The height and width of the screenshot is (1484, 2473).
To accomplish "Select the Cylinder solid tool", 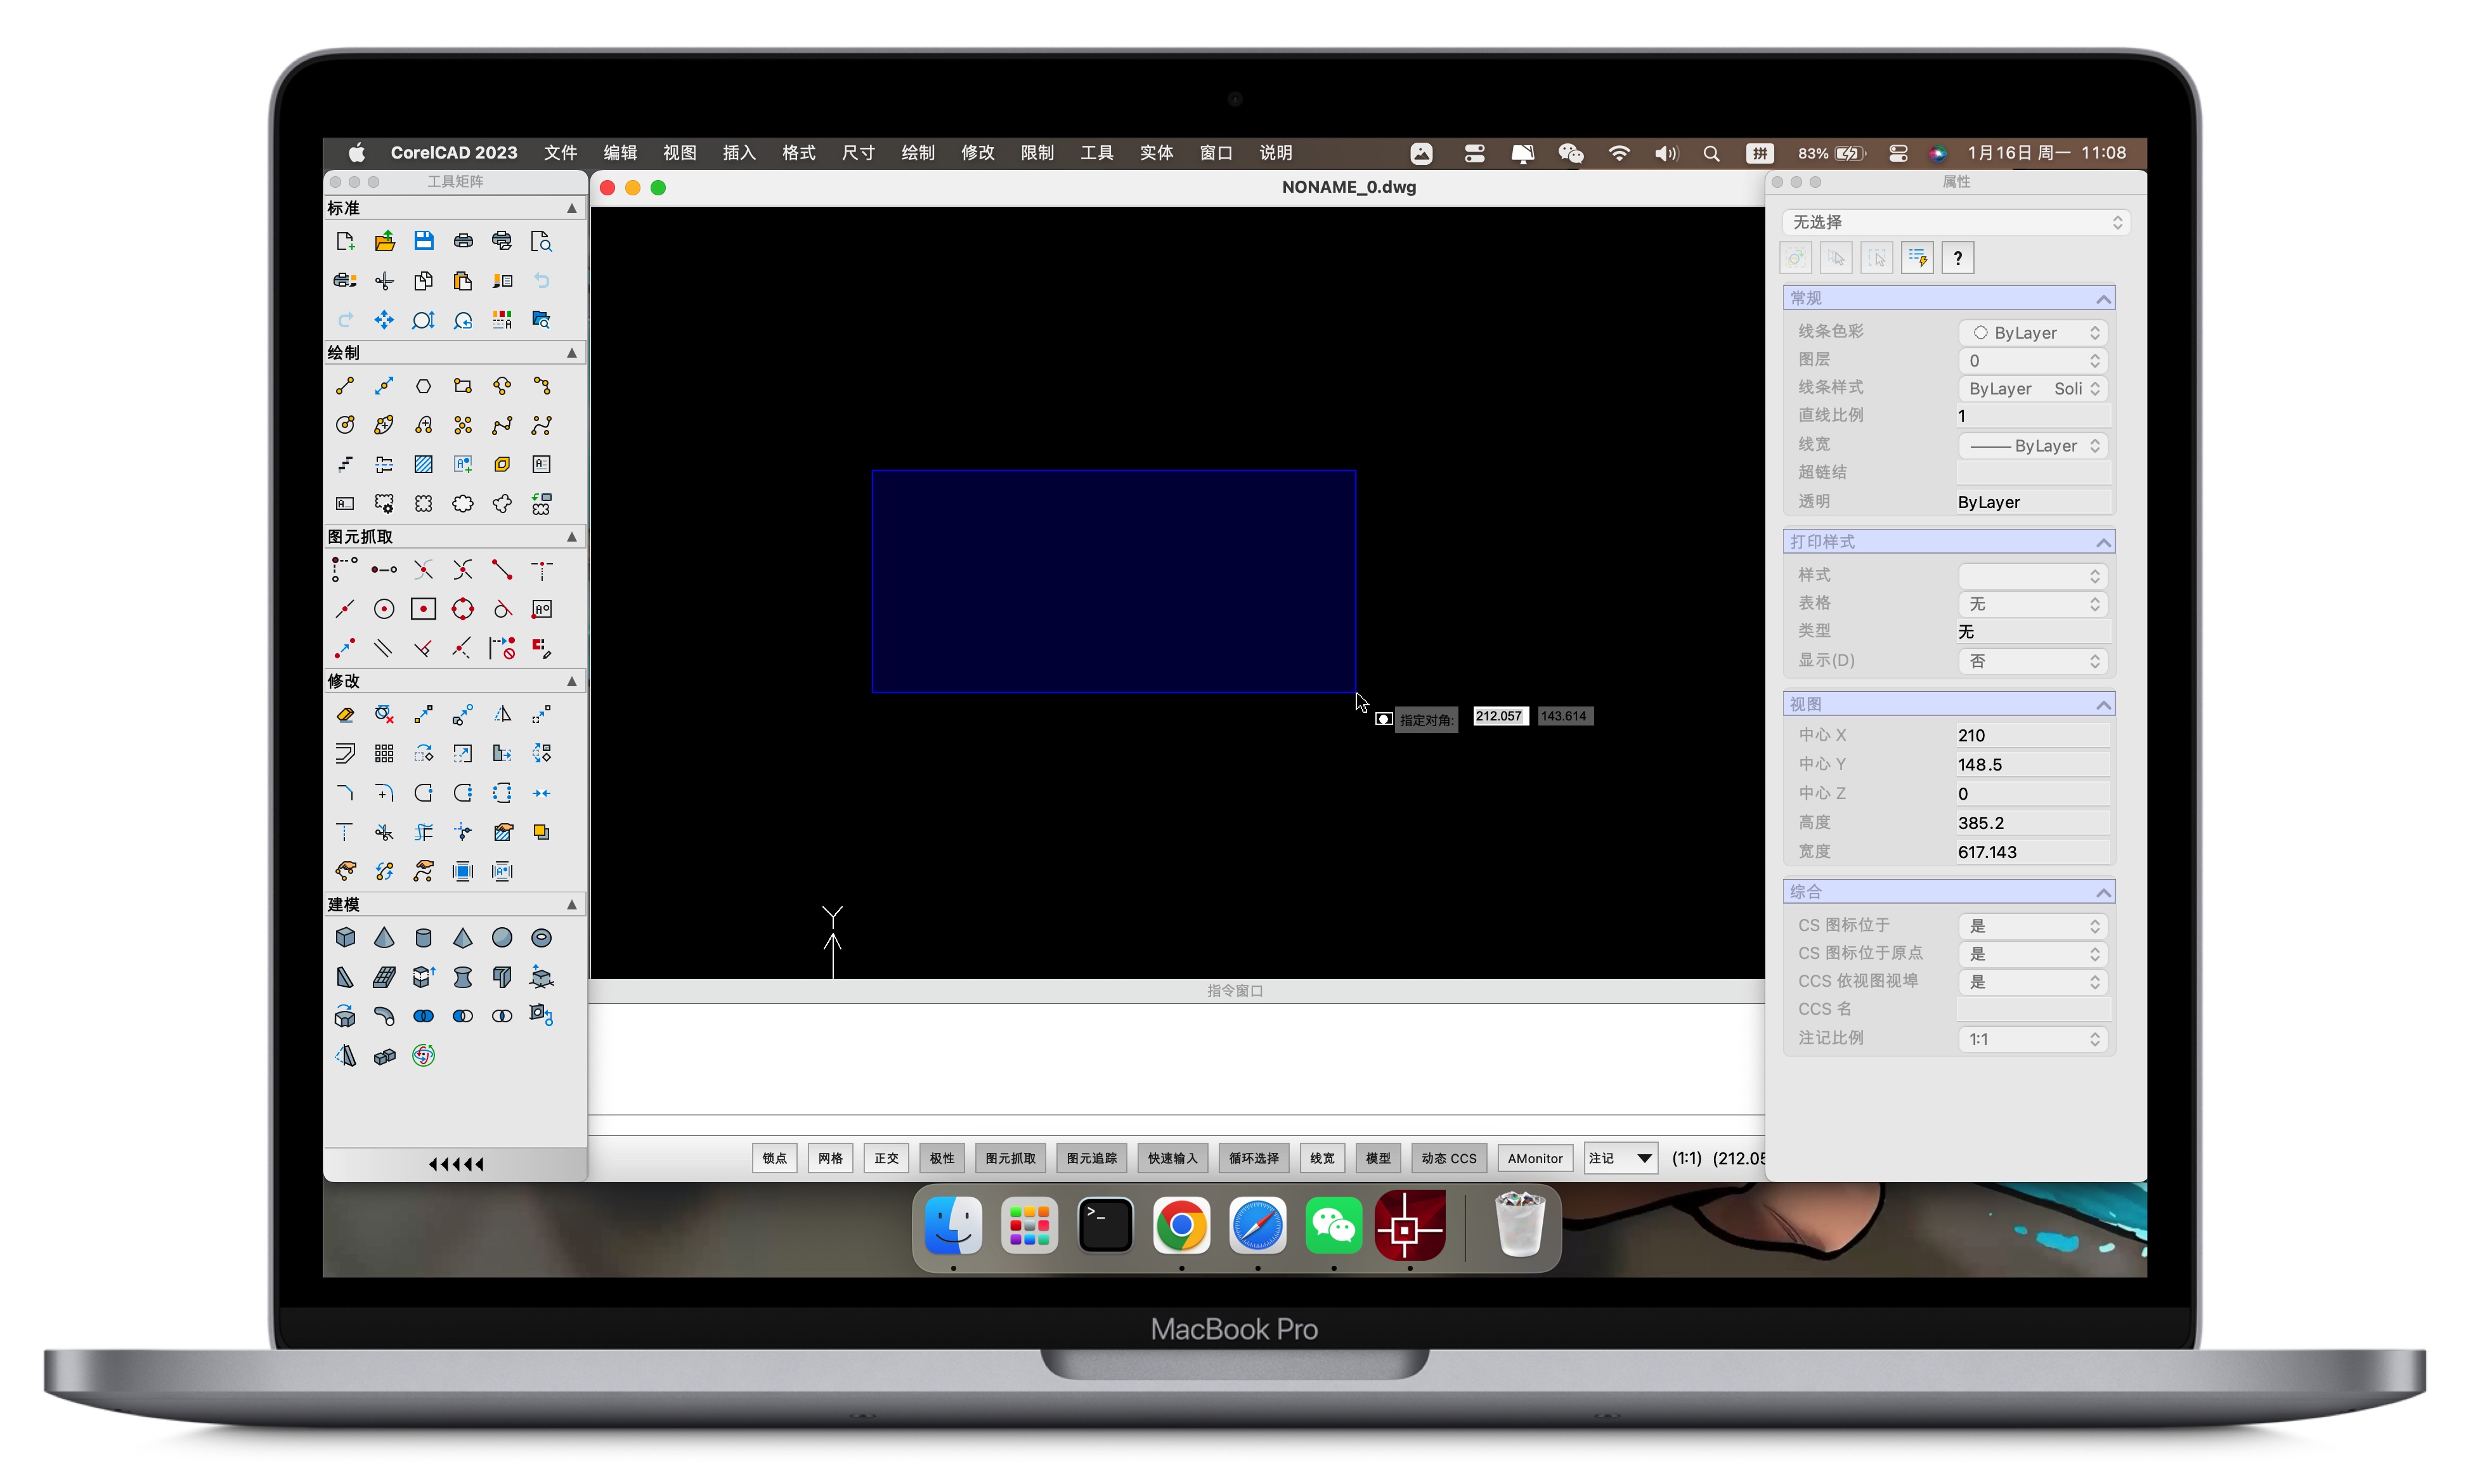I will (424, 938).
